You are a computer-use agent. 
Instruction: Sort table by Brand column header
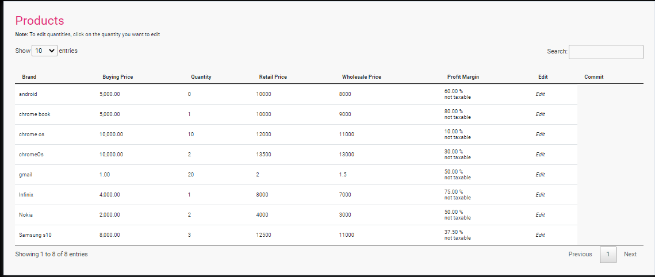pos(29,77)
